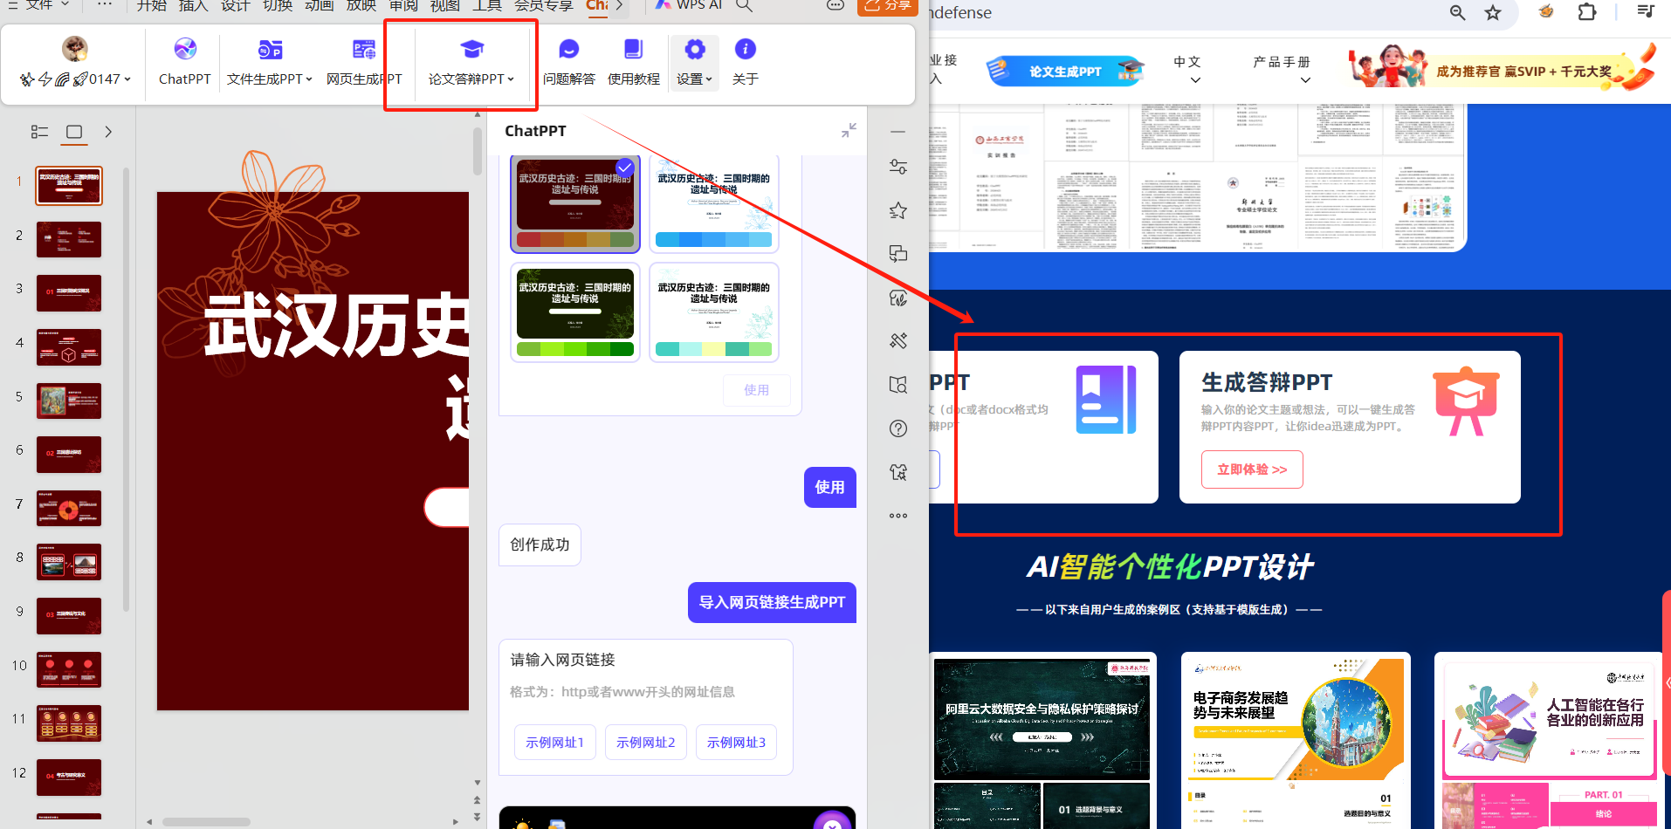Expand the 文件生成PPT dropdown arrow
Screen dimensions: 1671x829
309,79
